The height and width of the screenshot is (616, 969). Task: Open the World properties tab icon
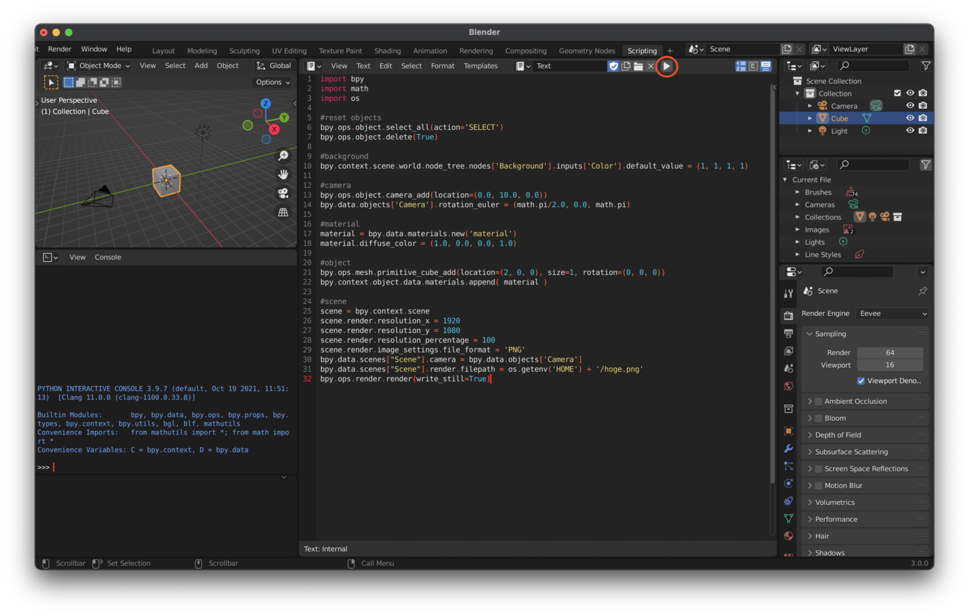[x=788, y=386]
